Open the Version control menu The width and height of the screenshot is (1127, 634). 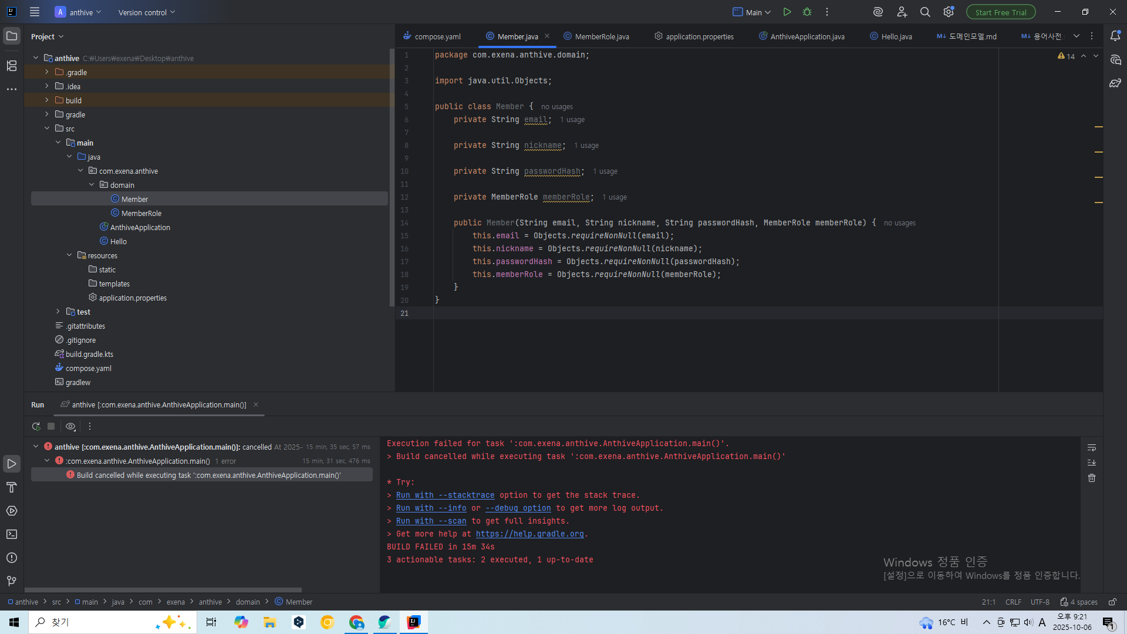146,12
